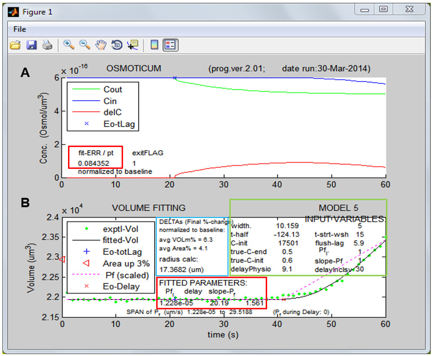Select the Zoom Out magnifier tool
The width and height of the screenshot is (434, 356).
coord(85,45)
